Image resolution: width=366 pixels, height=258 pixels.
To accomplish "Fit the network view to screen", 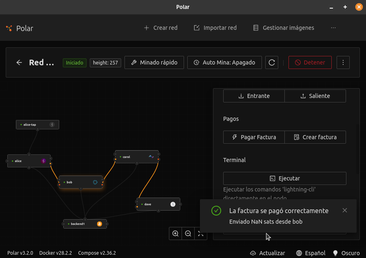I will click(x=200, y=234).
